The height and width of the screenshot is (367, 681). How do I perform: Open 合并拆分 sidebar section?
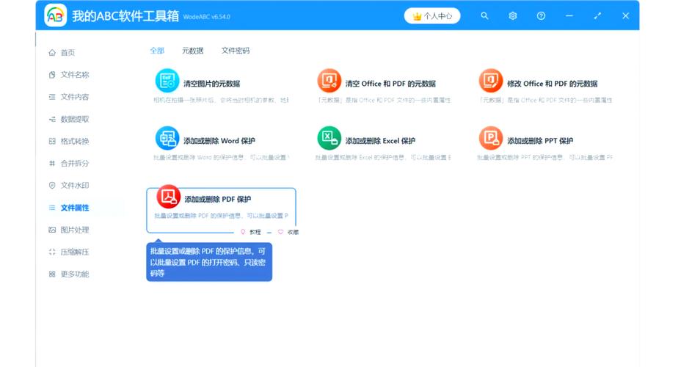point(75,163)
